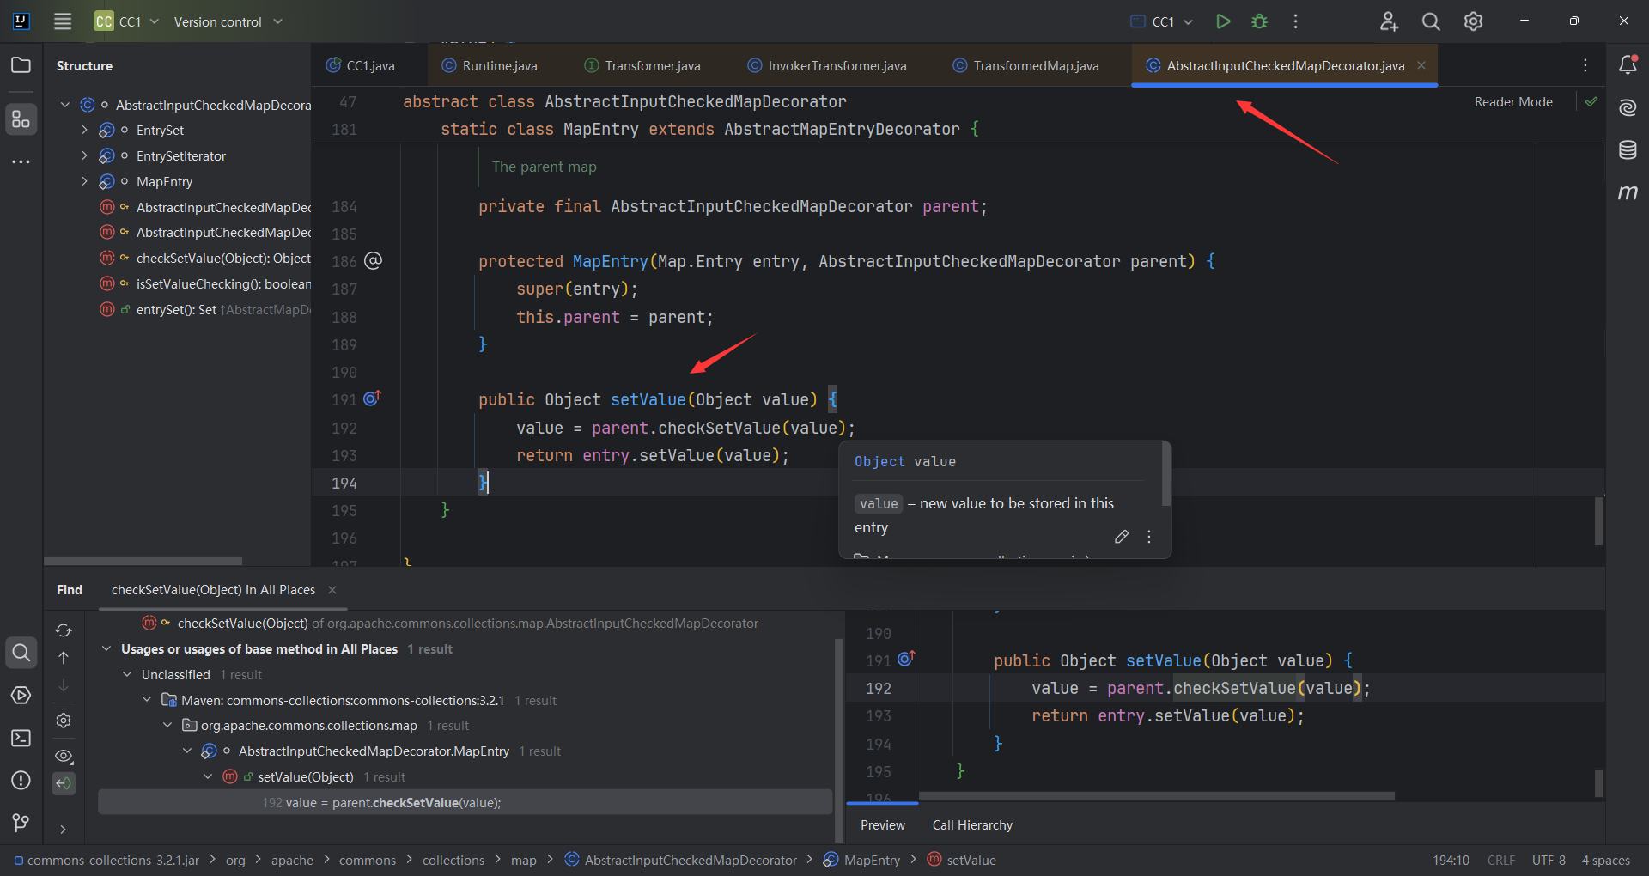Close AbstractInputCheckedMapDecorator.java tab
The image size is (1649, 876).
[1421, 65]
